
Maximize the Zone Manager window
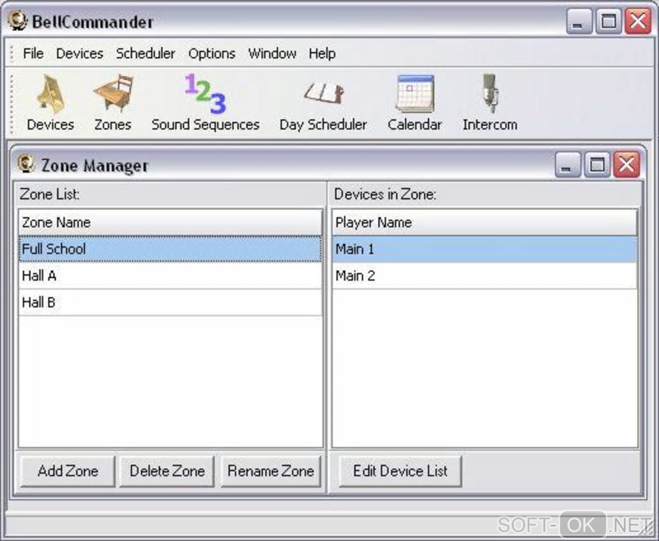[597, 164]
